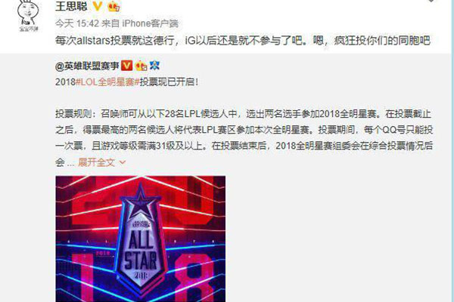Screen dimensions: 454x302
Task: Open the post options arrow at top right
Action: pyautogui.click(x=431, y=1)
